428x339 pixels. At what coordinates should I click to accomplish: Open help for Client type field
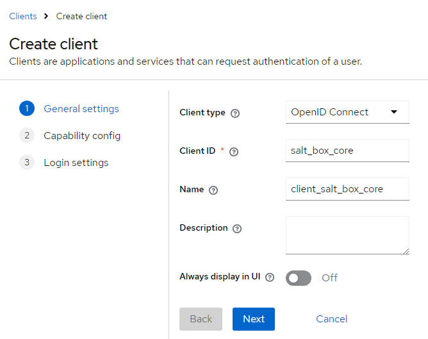tap(235, 113)
